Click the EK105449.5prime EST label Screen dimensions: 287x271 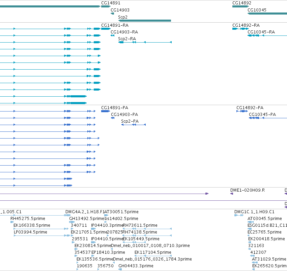(141, 239)
